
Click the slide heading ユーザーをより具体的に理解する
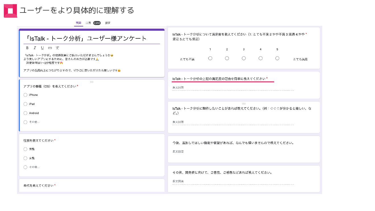pos(77,11)
